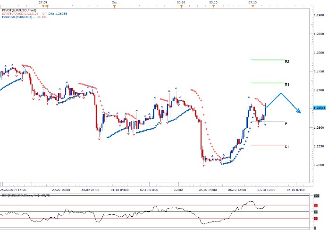Viewport: 328px width, 230px height.
Task: Click the PIVOT(EUR/USD) indicator label
Action: coord(18,9)
